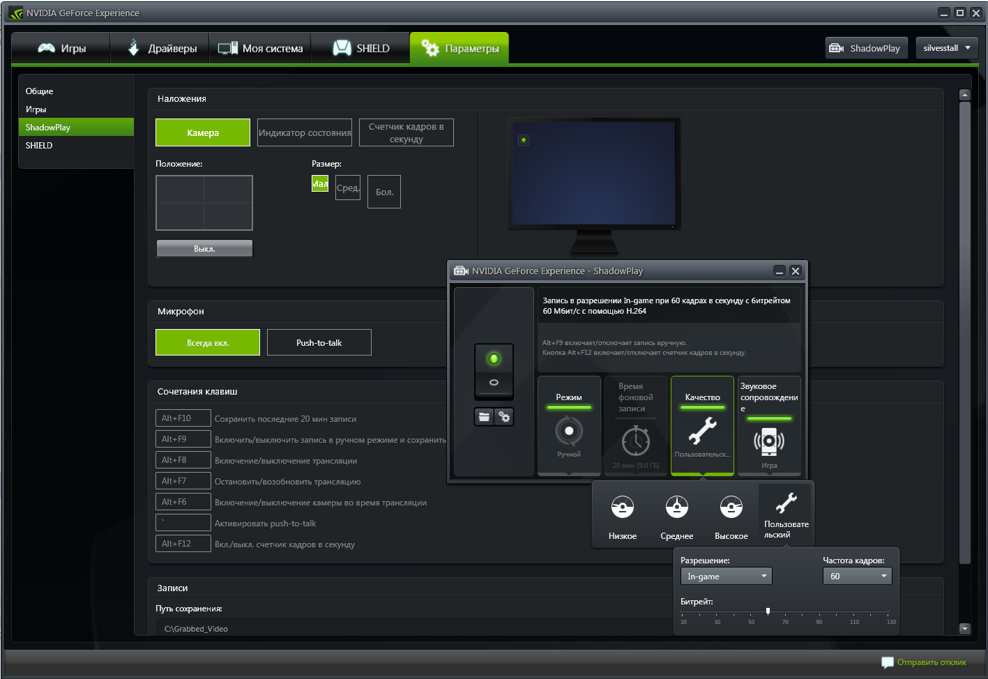Select the Параметры tab
The height and width of the screenshot is (679, 988).
pos(459,48)
